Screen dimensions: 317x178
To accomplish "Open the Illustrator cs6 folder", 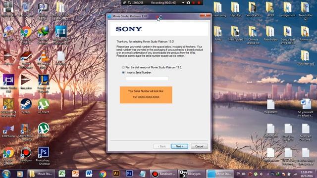I will tap(306, 57).
